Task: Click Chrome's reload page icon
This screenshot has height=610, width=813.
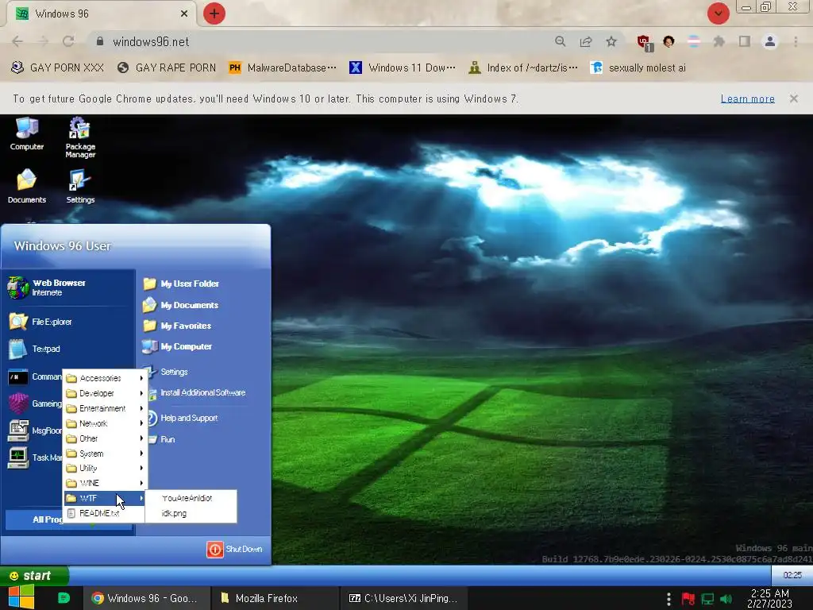Action: click(68, 41)
